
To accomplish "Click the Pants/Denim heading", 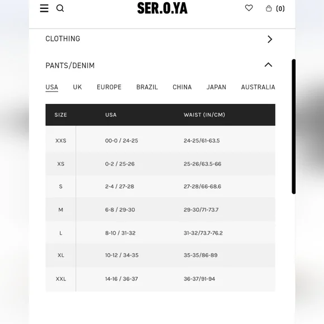I will click(70, 65).
